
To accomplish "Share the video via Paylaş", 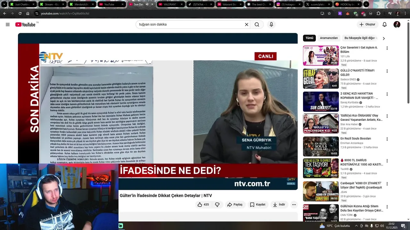I will 235,205.
